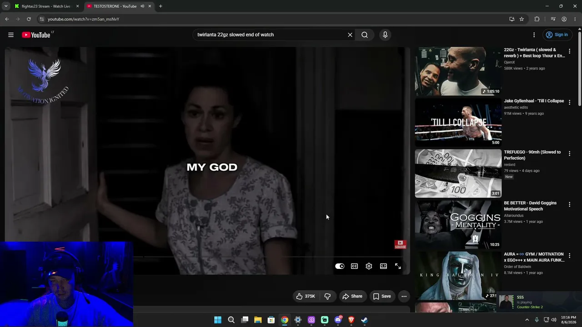Open options menu for 22Gz Twirlanta video
This screenshot has height=327, width=582.
[x=569, y=51]
